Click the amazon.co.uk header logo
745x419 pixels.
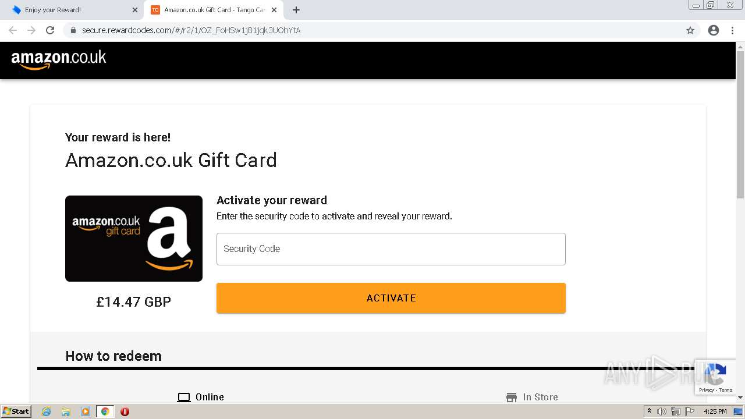pyautogui.click(x=59, y=59)
